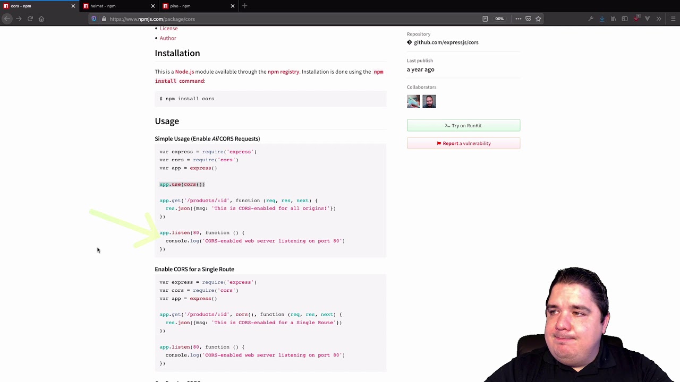Open the red extension with badge
680x382 pixels.
[x=636, y=19]
